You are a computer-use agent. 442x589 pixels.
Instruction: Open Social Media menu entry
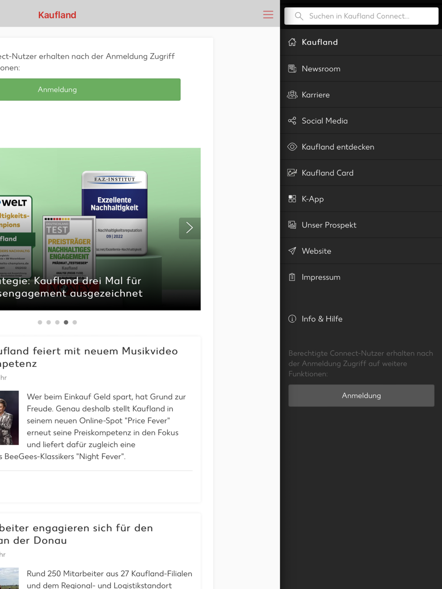pos(361,121)
